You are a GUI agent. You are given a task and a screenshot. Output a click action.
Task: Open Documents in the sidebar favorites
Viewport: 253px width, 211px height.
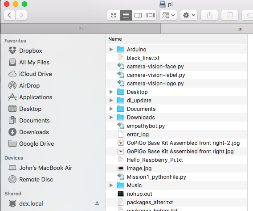34,121
